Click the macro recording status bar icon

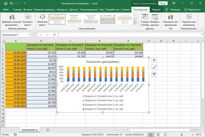point(15,135)
